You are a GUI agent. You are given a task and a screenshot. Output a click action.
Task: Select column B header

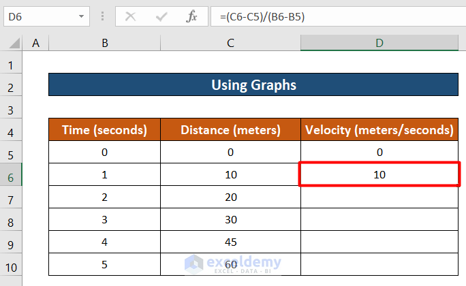pos(104,44)
